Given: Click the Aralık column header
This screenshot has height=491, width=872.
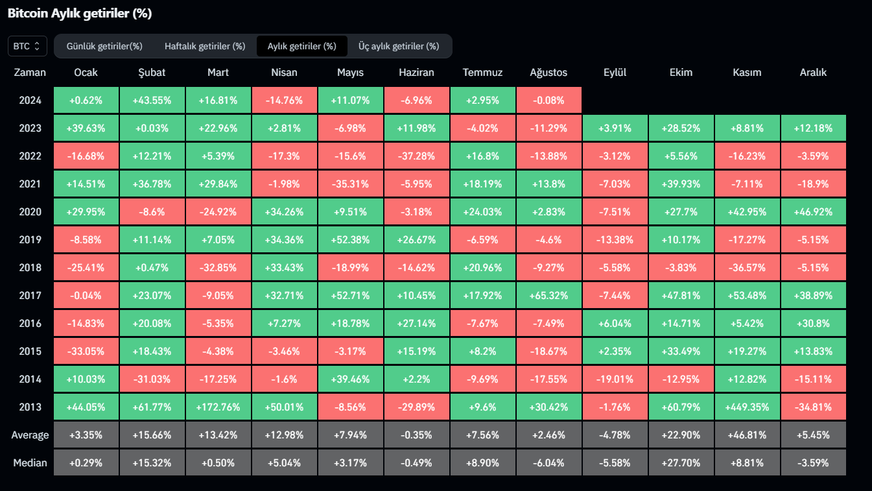Looking at the screenshot, I should pos(813,73).
